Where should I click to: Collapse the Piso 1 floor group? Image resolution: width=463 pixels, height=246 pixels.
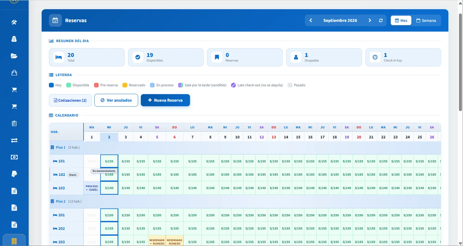coord(245,147)
